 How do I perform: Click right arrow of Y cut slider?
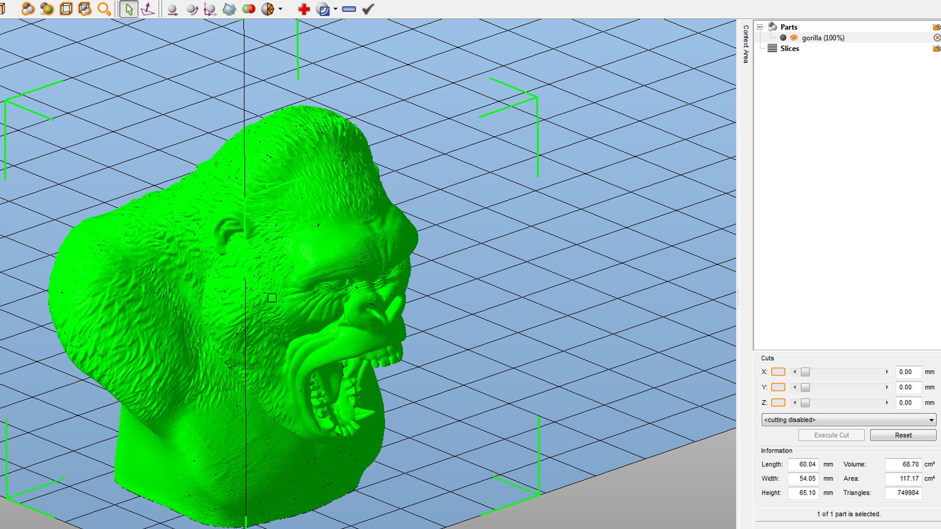click(887, 387)
